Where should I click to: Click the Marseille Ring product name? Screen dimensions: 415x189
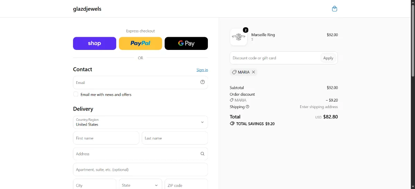[263, 35]
